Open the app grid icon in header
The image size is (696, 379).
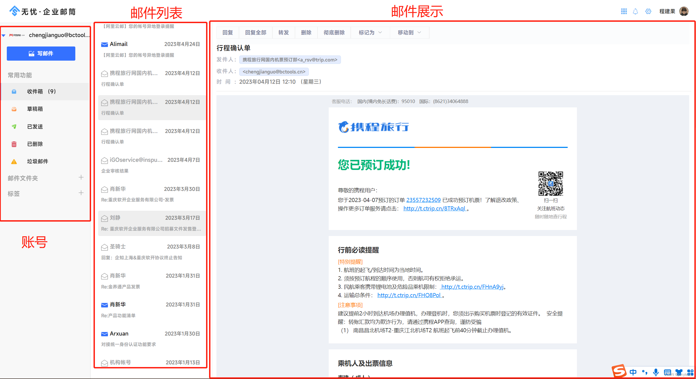pyautogui.click(x=624, y=11)
